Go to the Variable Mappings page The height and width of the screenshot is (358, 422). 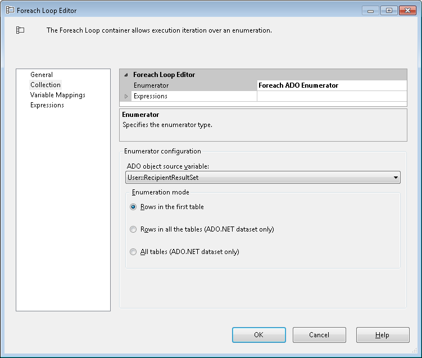point(58,95)
